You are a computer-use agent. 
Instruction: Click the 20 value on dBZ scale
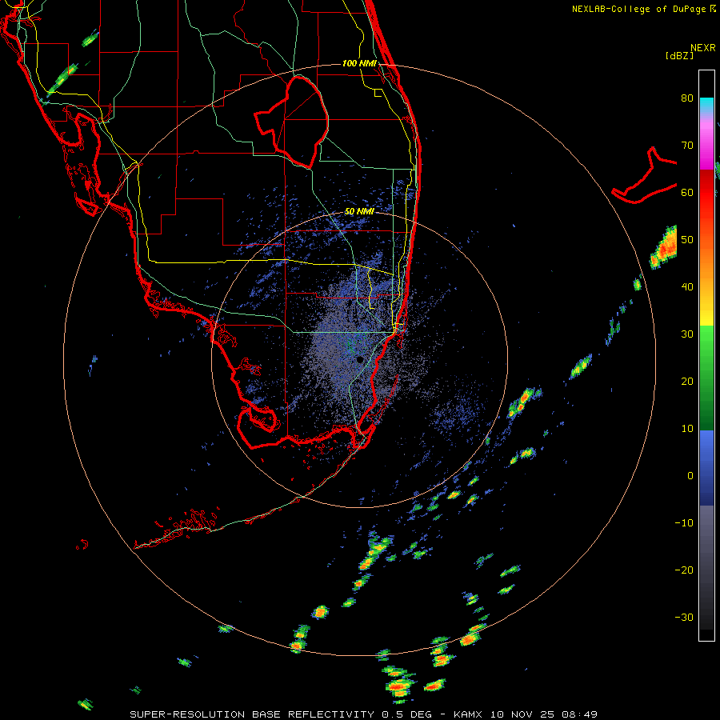687,381
